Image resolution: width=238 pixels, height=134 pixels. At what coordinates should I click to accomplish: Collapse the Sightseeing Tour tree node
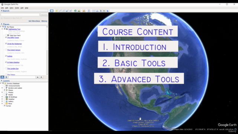2,29
